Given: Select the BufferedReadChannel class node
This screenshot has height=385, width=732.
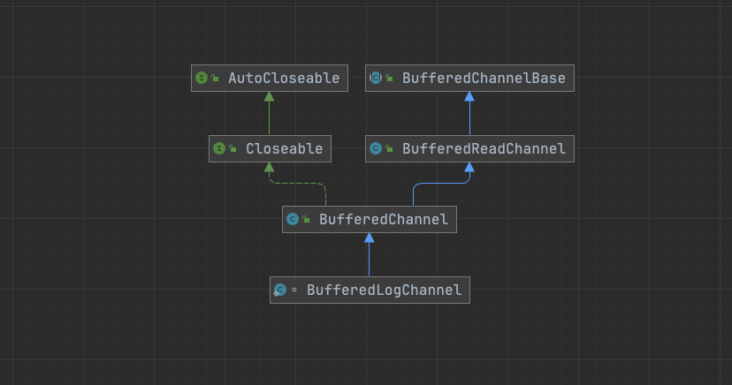Looking at the screenshot, I should click(469, 148).
